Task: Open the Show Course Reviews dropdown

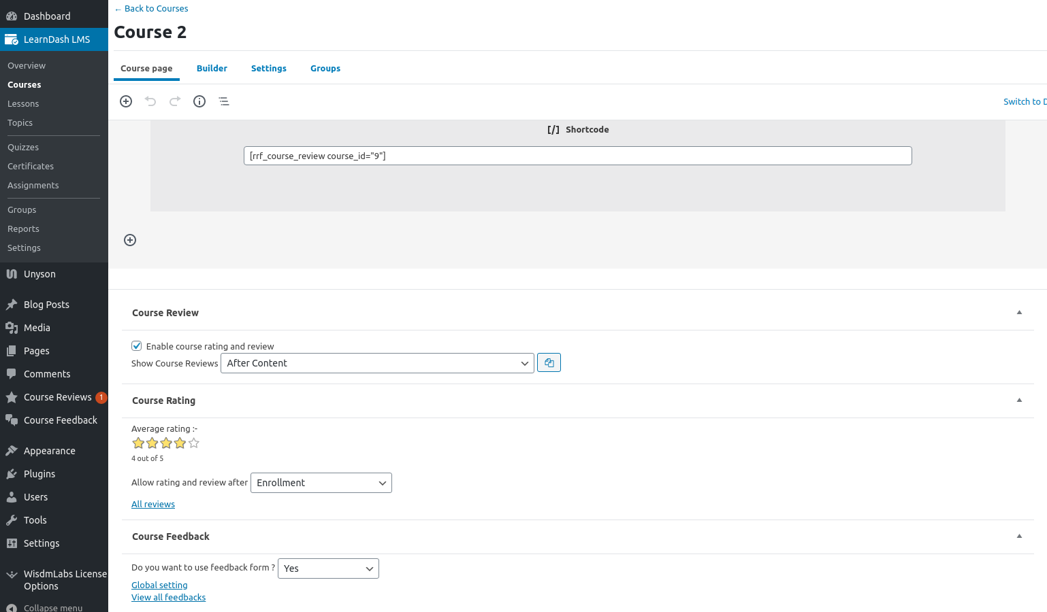Action: click(x=377, y=363)
